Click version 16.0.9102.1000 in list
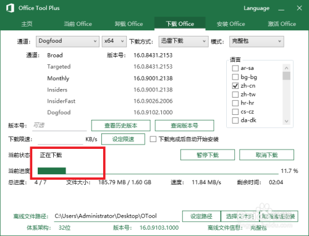309x236 pixels. [153, 112]
